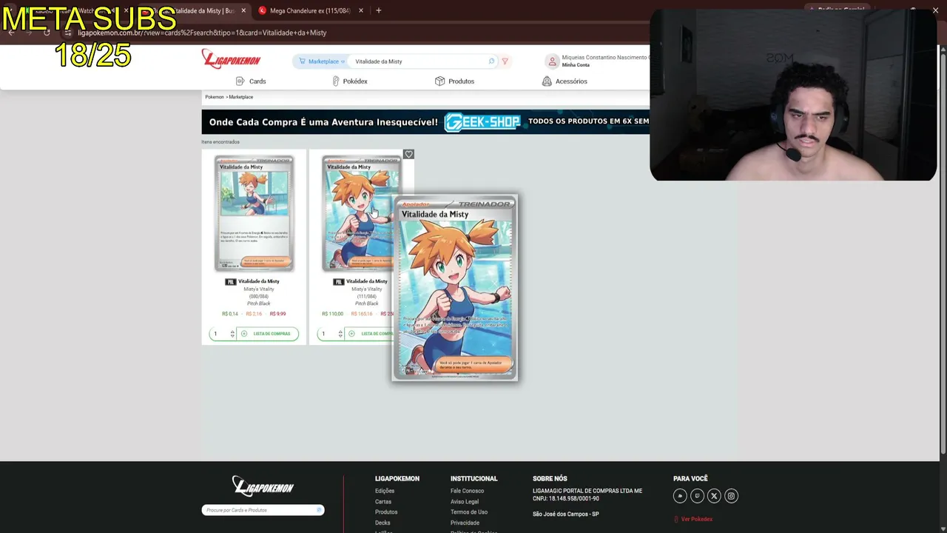The height and width of the screenshot is (533, 947).
Task: Open the Decks footer link
Action: tap(382, 523)
